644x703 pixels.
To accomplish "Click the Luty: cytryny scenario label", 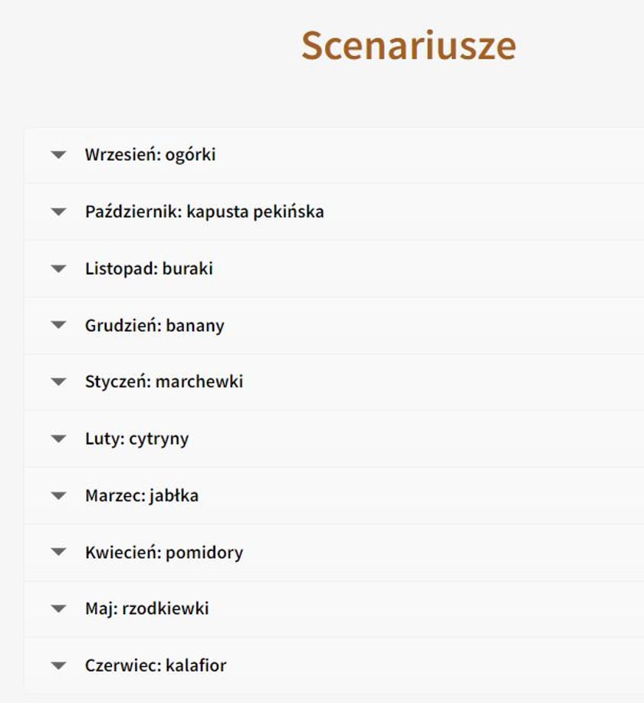I will point(136,439).
